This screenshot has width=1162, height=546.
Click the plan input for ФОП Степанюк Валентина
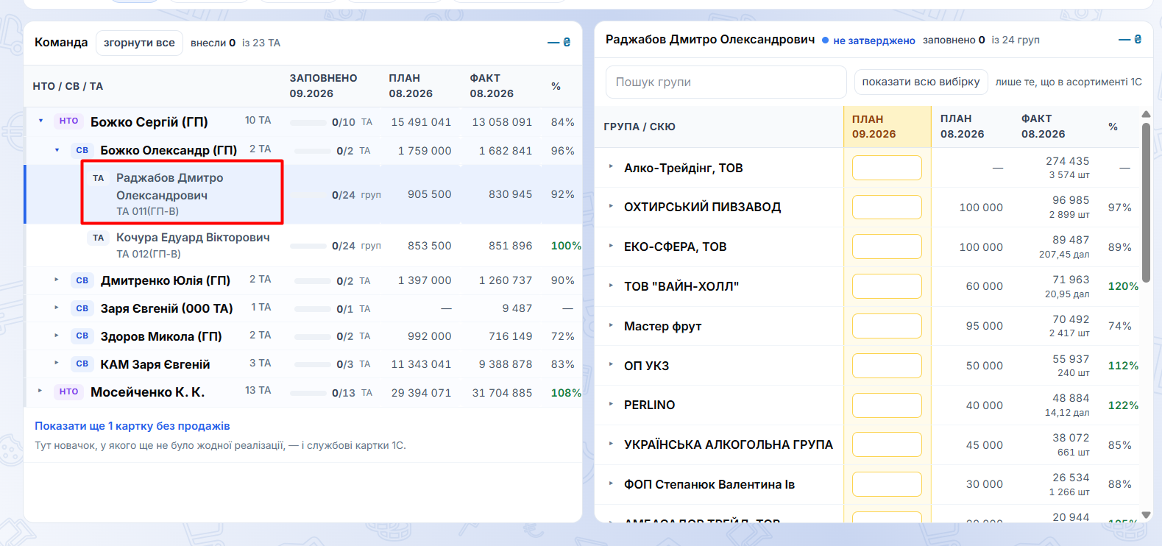pyautogui.click(x=887, y=484)
